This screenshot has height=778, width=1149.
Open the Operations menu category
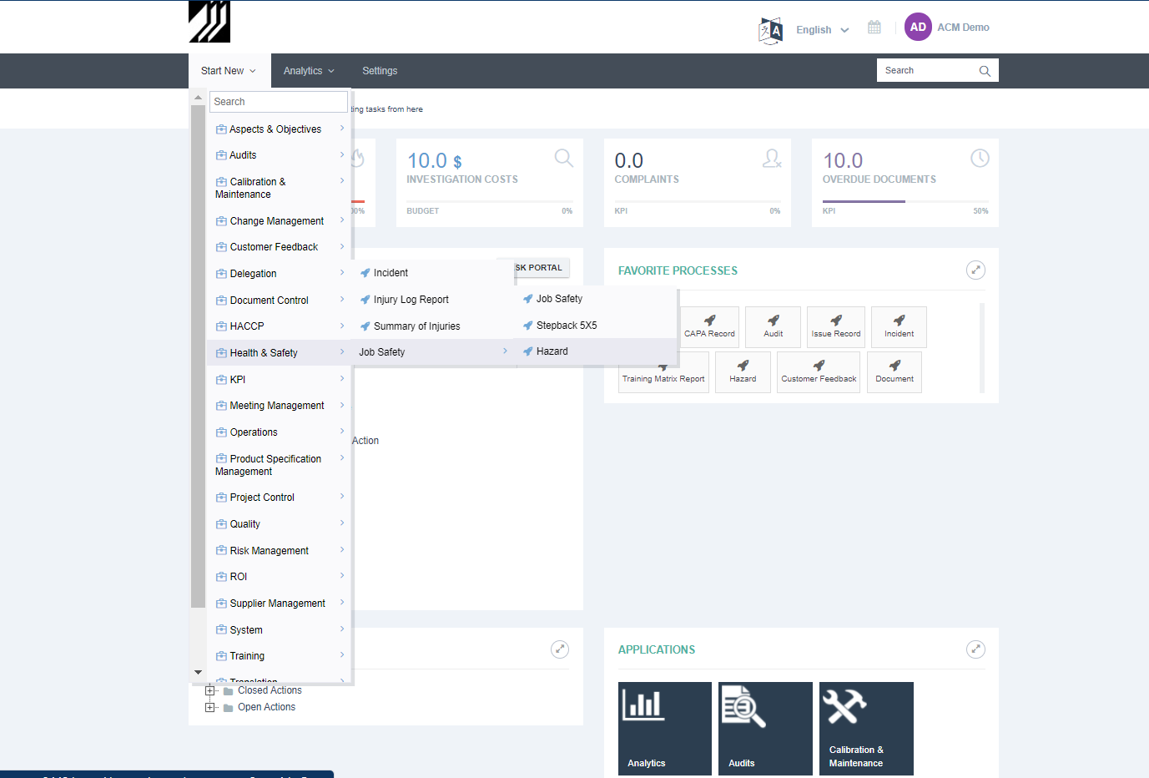pos(279,432)
